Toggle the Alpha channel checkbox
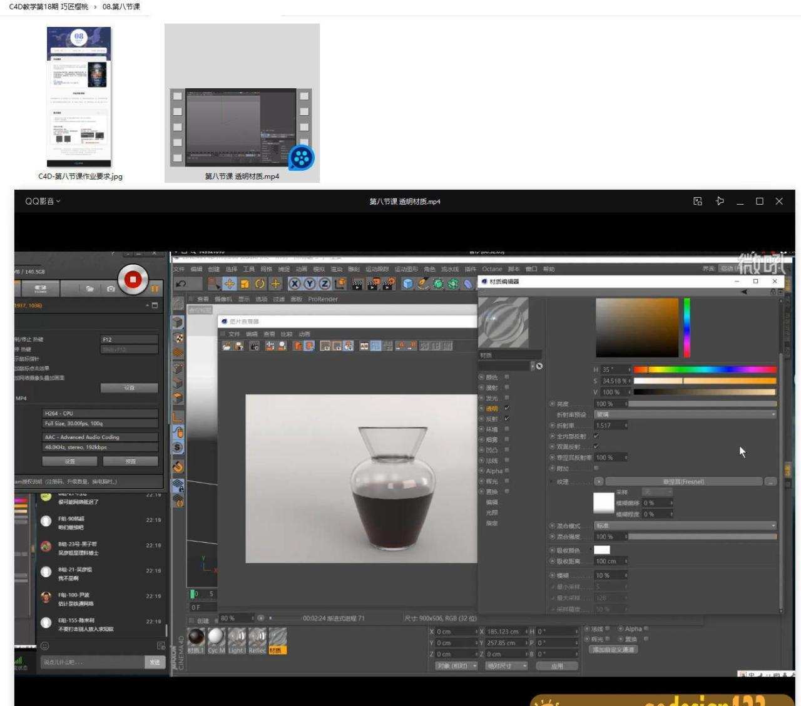 (x=507, y=471)
